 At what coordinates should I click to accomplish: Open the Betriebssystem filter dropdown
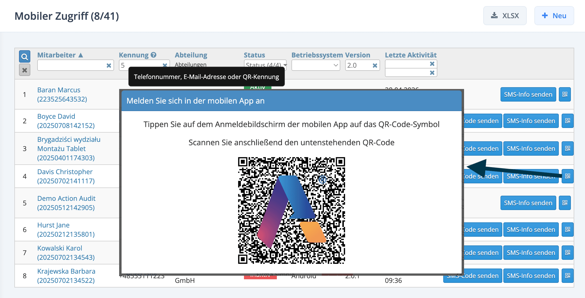(x=316, y=65)
